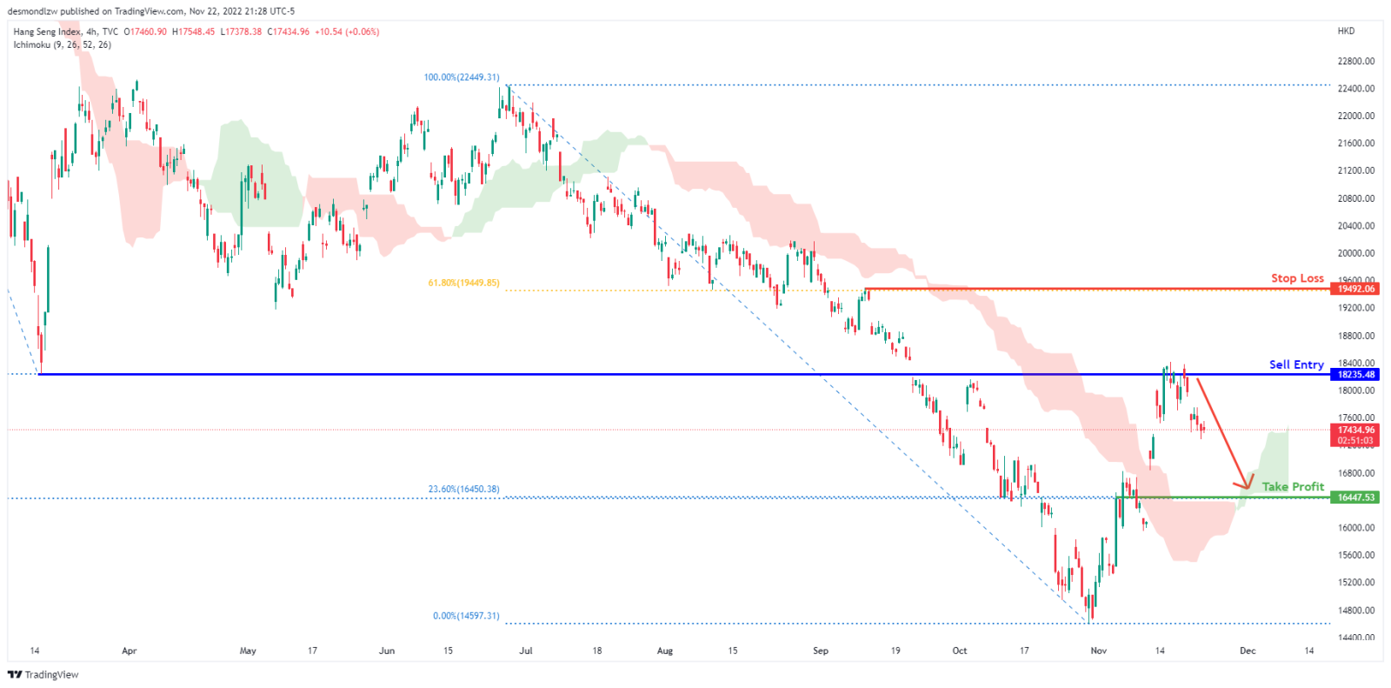Image resolution: width=1391 pixels, height=688 pixels.
Task: Click the Sell Entry text label
Action: tap(1296, 364)
